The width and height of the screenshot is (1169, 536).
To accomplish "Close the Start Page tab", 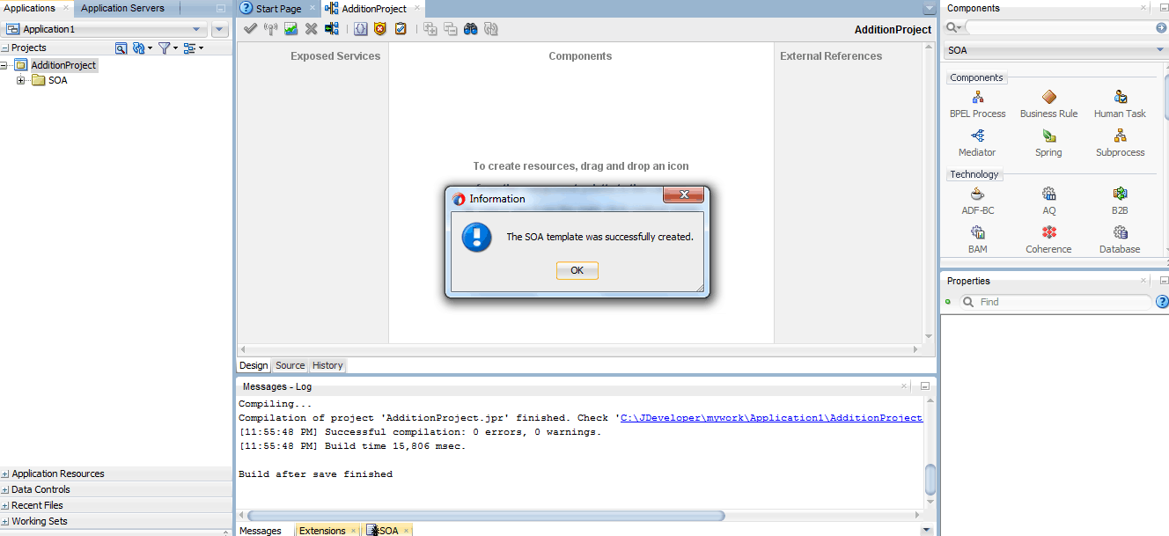I will pyautogui.click(x=312, y=8).
